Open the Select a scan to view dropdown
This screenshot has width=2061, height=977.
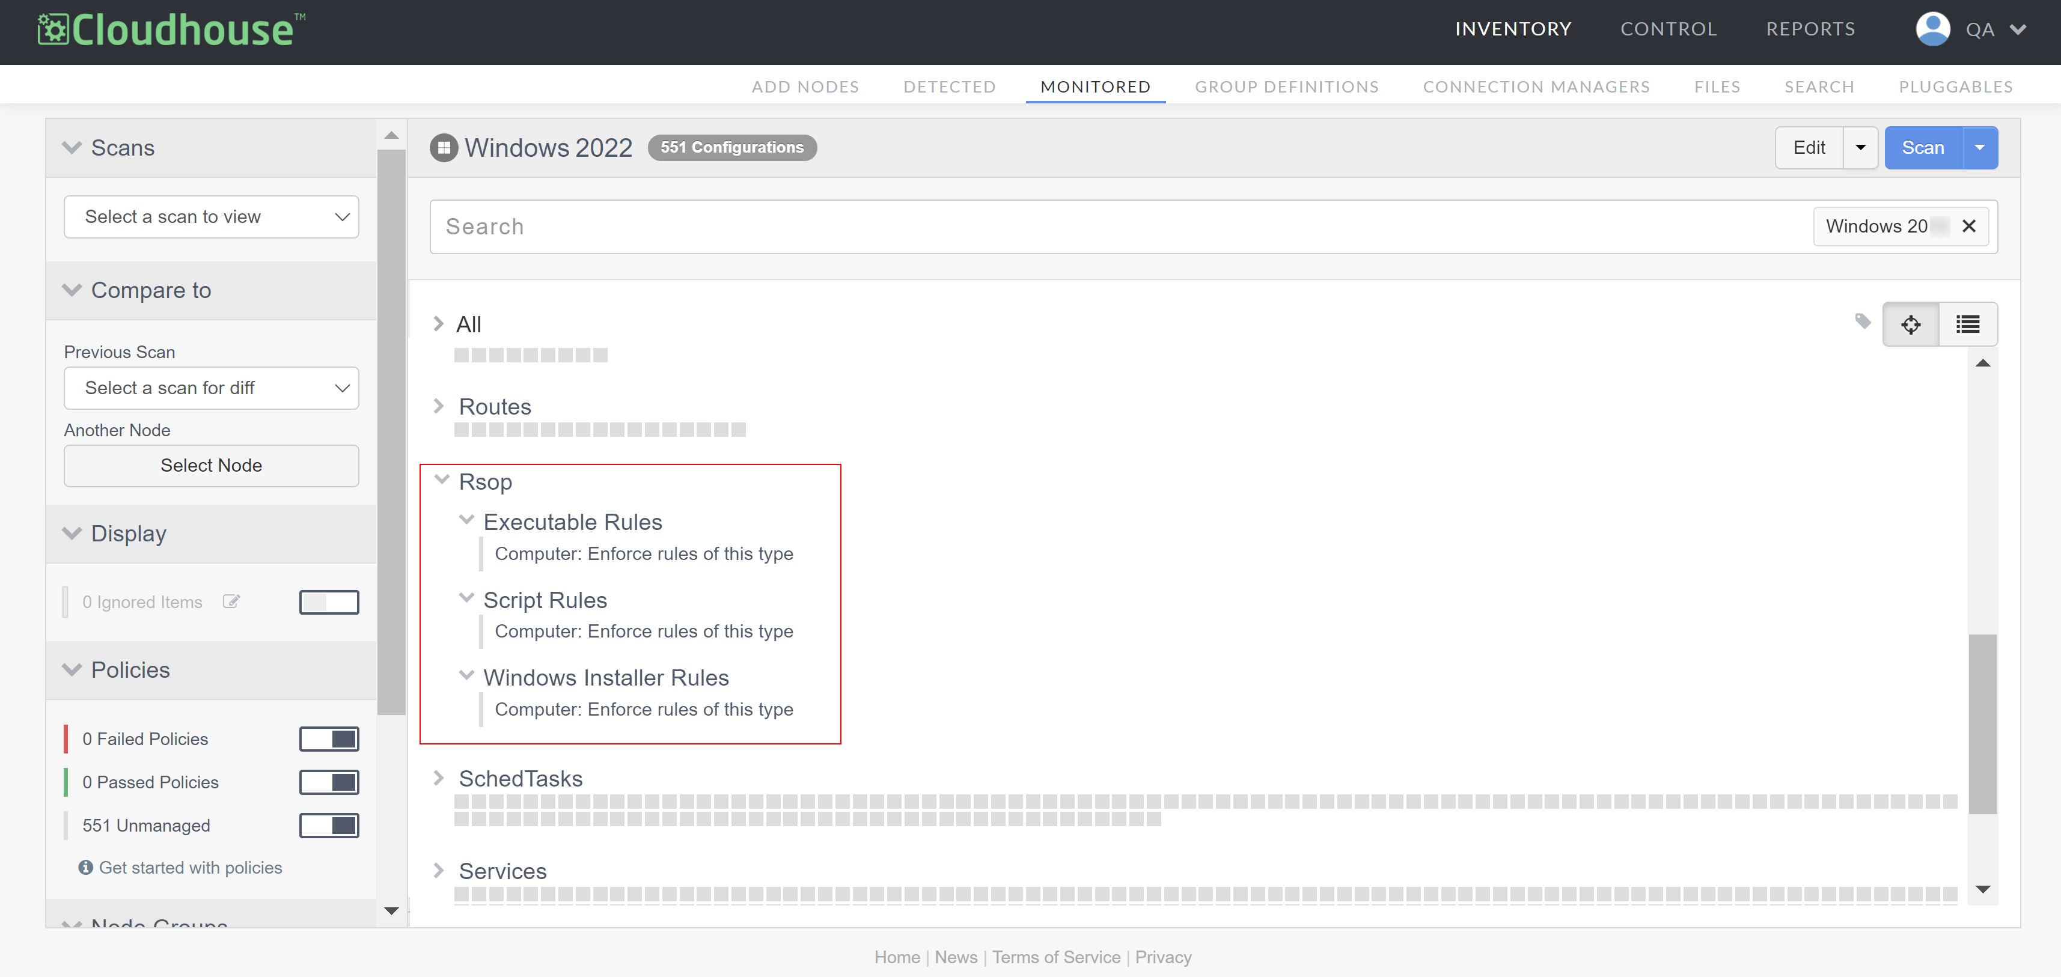211,217
